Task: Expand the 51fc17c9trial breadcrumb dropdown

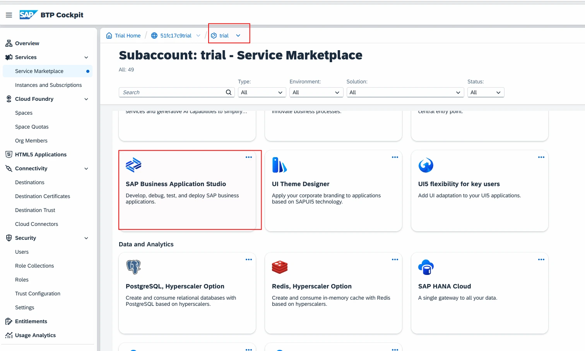Action: 198,36
